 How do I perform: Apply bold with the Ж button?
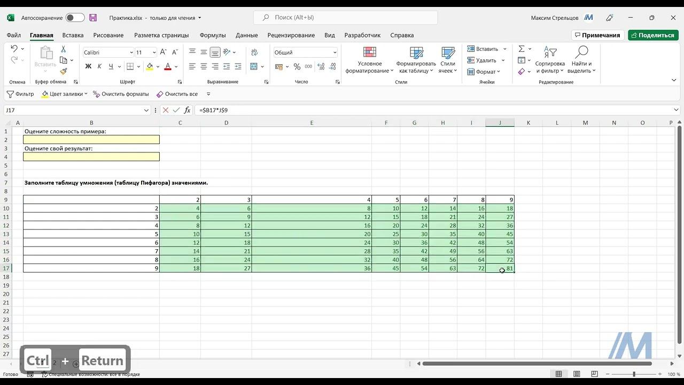point(88,67)
